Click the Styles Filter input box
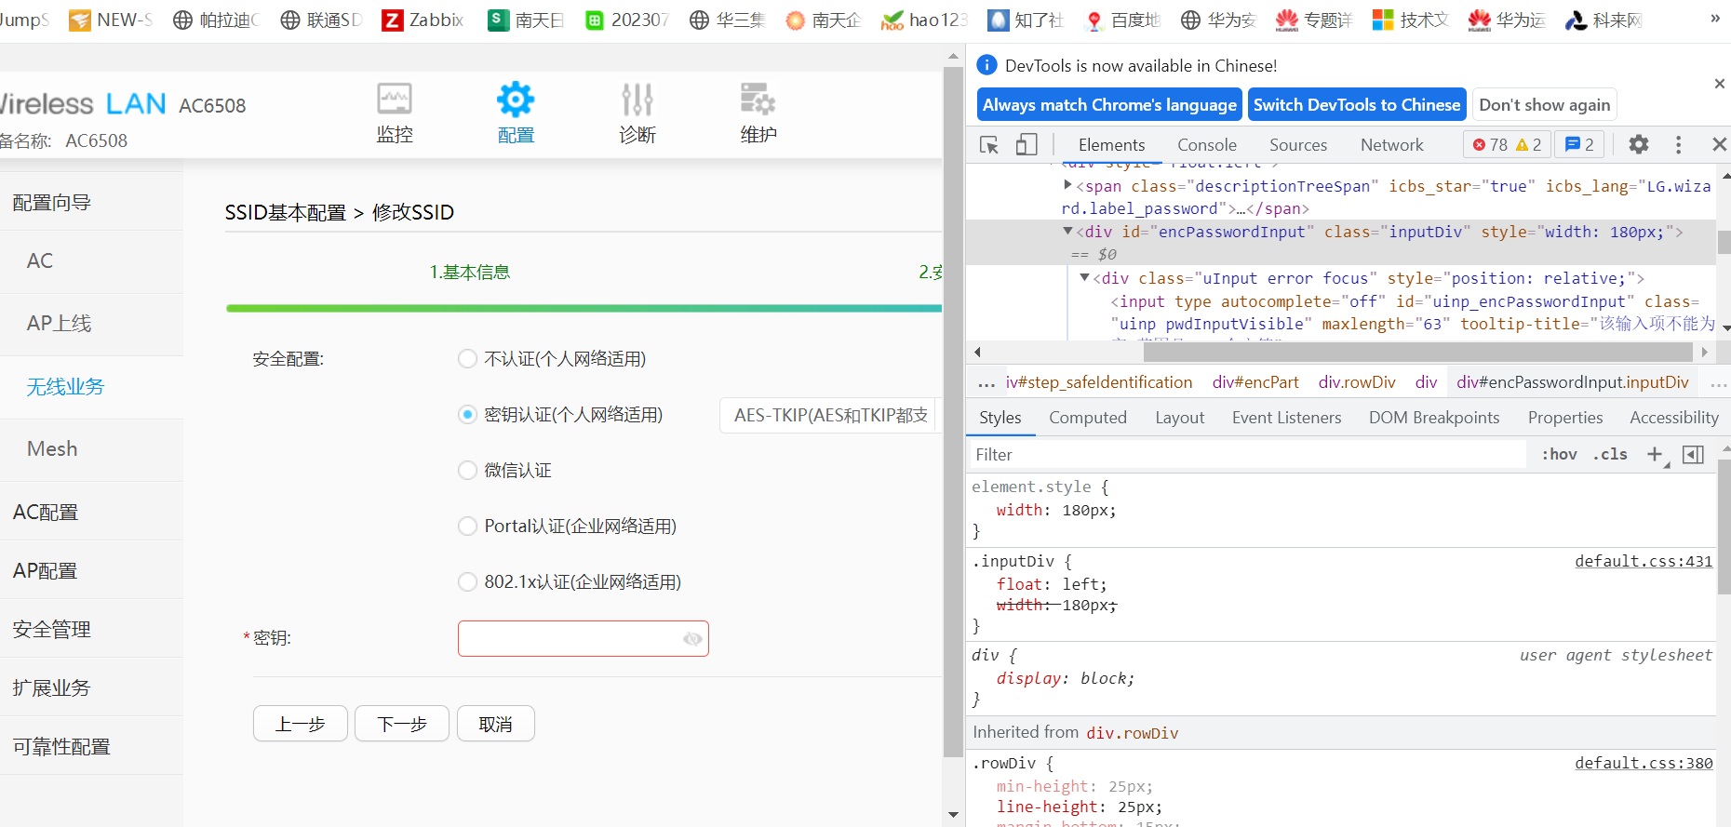This screenshot has height=827, width=1731. [x=1249, y=454]
